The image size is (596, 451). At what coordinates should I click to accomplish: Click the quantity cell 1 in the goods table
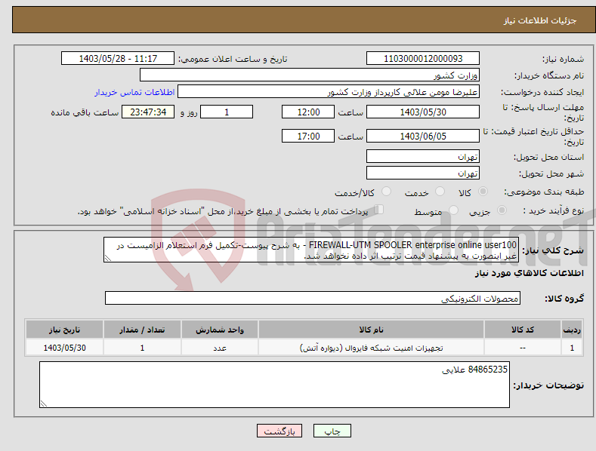pyautogui.click(x=142, y=348)
